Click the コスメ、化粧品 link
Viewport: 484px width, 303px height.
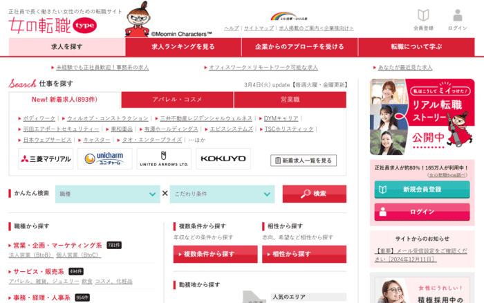(113, 282)
